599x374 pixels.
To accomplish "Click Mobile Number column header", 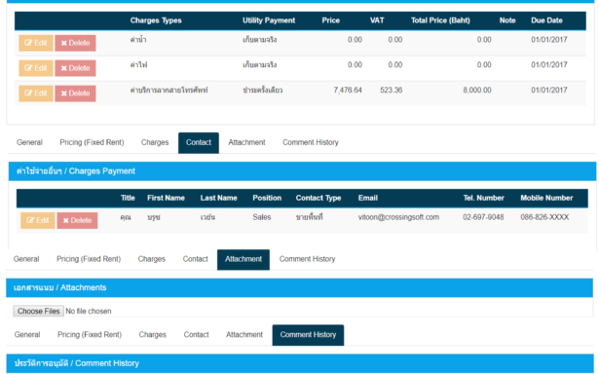I will [x=546, y=198].
